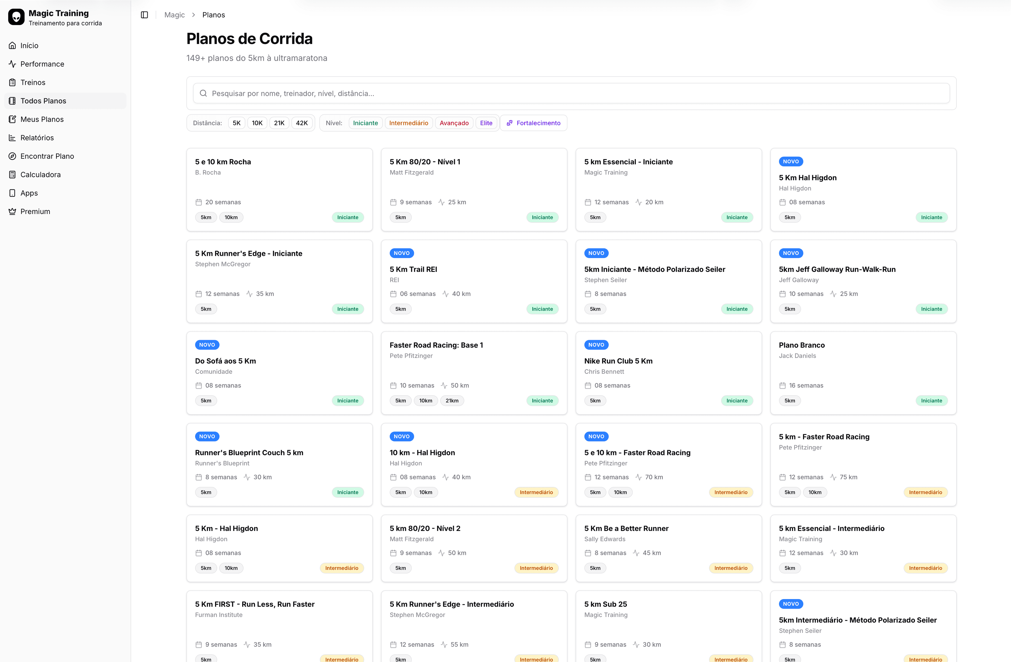This screenshot has width=1011, height=662.
Task: Open Premium in the sidebar
Action: click(x=65, y=211)
